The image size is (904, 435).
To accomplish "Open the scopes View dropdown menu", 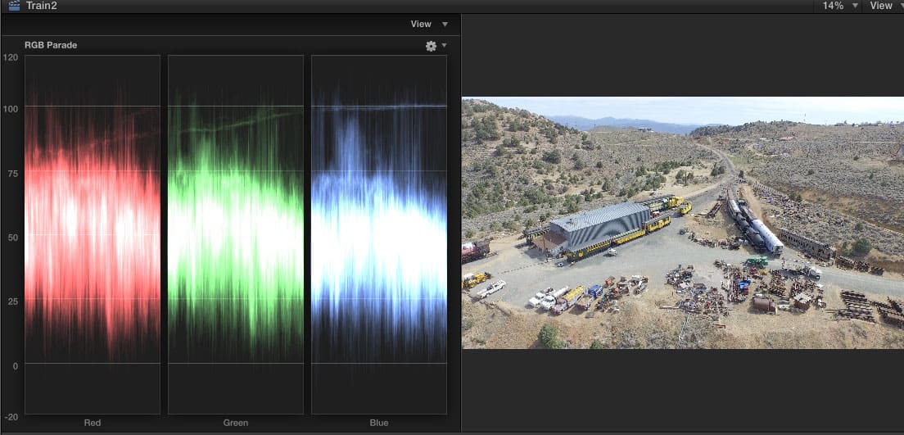I will 429,24.
